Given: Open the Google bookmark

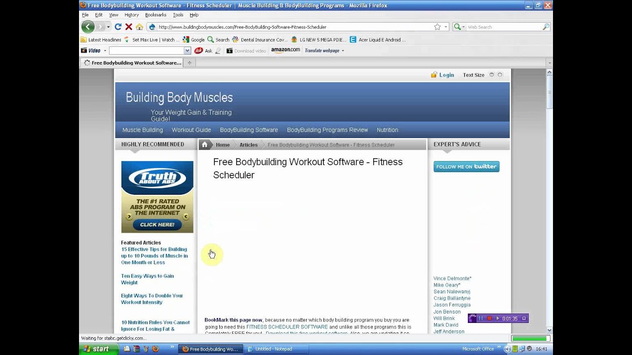Looking at the screenshot, I should 194,39.
